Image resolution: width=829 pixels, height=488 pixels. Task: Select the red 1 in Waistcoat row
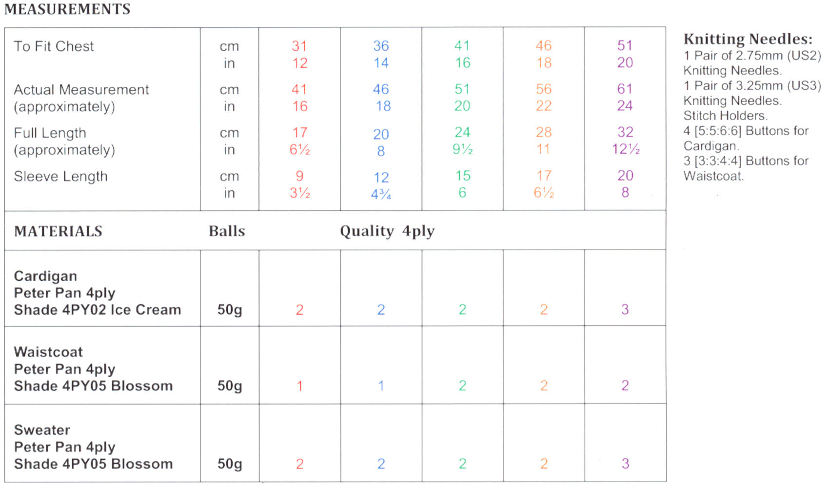pyautogui.click(x=300, y=386)
